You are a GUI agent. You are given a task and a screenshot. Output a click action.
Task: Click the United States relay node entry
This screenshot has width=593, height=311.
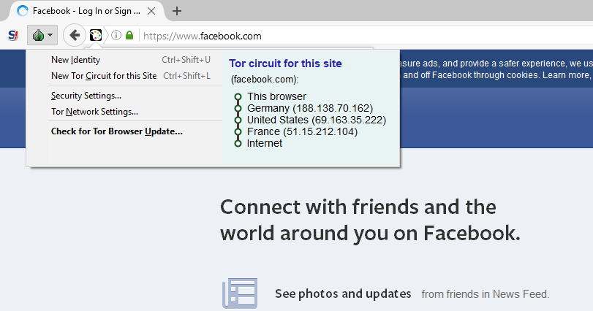point(316,120)
